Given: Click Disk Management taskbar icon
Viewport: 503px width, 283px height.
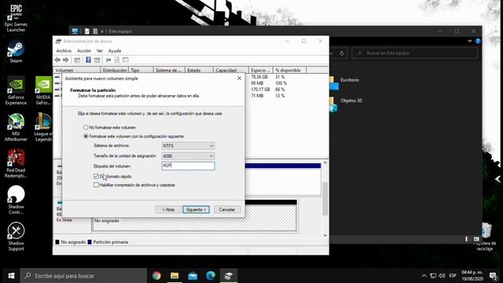Looking at the screenshot, I should (x=229, y=276).
